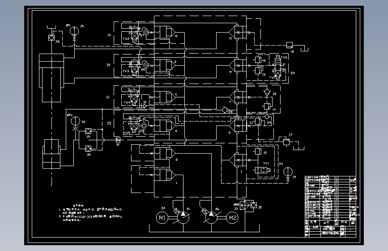
Task: Select shuttle valve 27 symbol
Action: pos(146,32)
